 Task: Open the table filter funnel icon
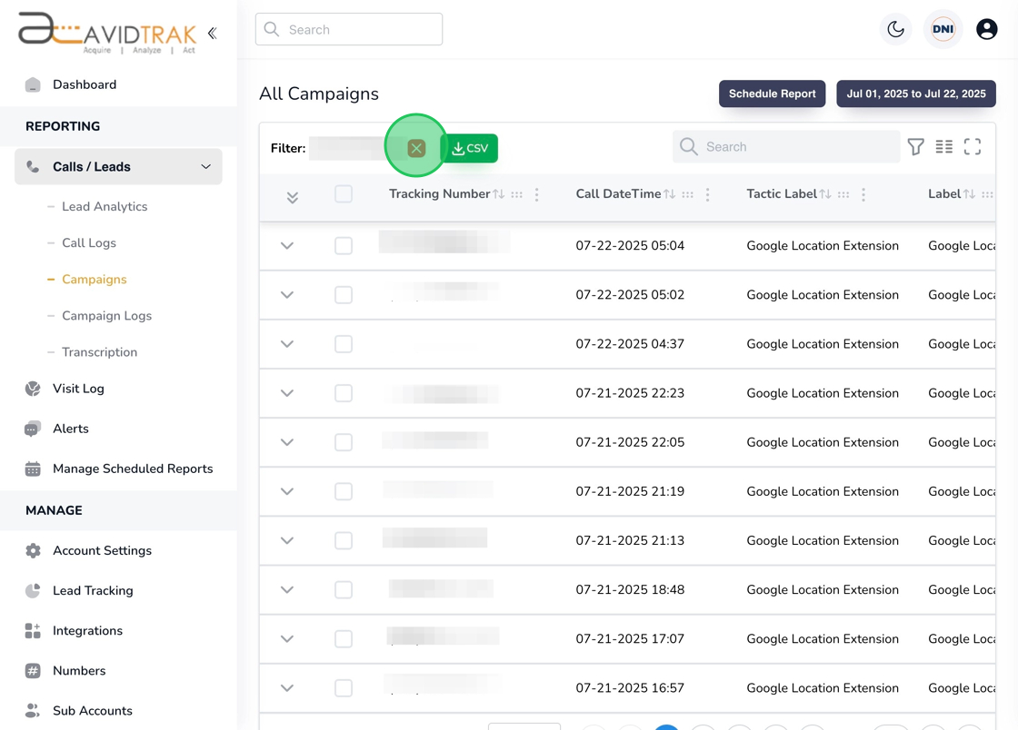[915, 147]
